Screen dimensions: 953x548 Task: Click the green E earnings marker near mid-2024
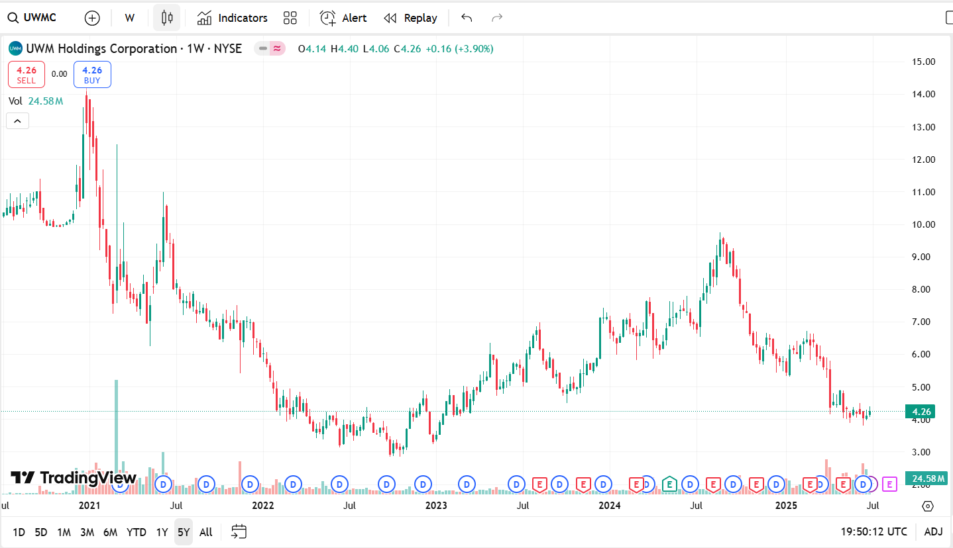point(669,484)
